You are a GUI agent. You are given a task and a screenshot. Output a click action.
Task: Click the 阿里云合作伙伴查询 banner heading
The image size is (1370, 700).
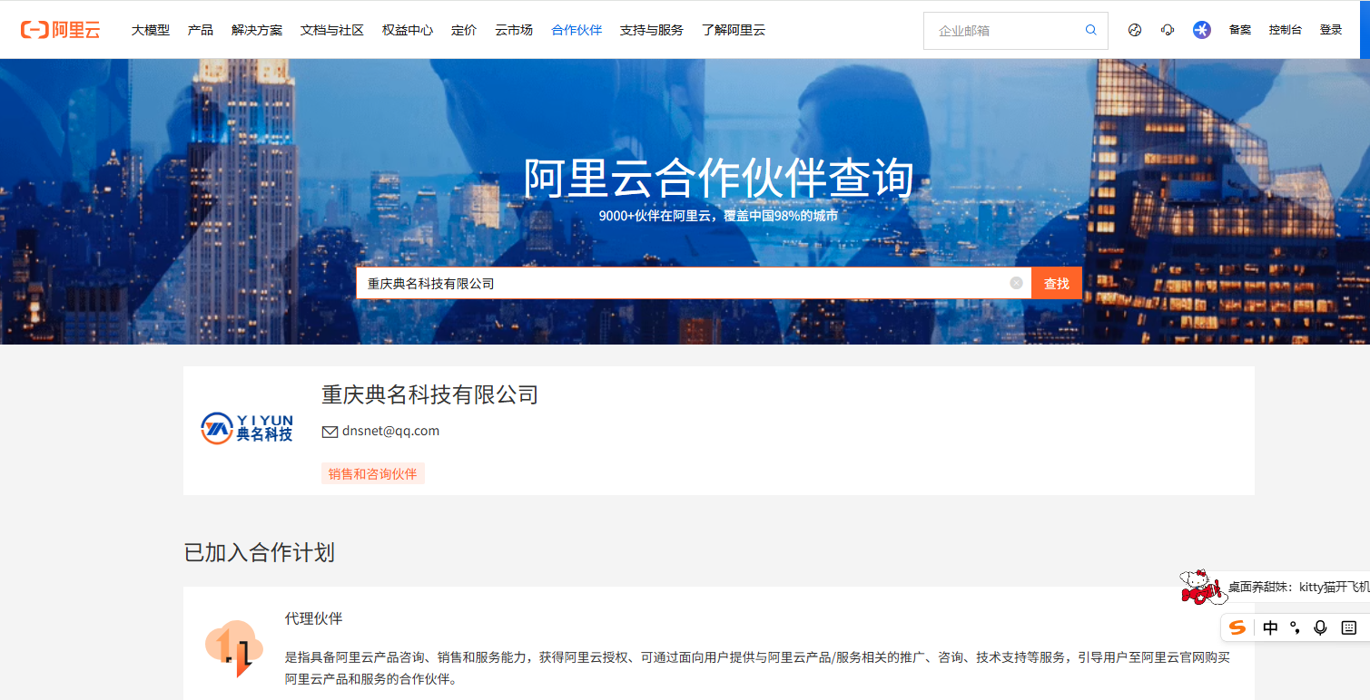pos(719,177)
